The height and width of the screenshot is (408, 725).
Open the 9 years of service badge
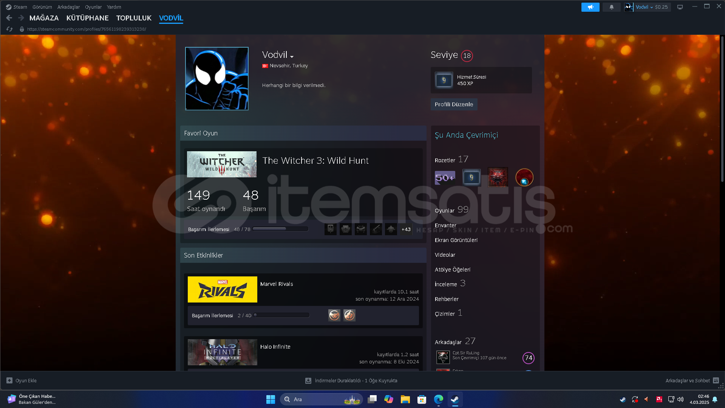471,177
